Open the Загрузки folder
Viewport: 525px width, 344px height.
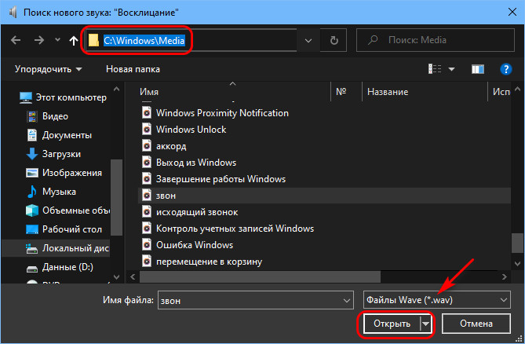[x=53, y=154]
